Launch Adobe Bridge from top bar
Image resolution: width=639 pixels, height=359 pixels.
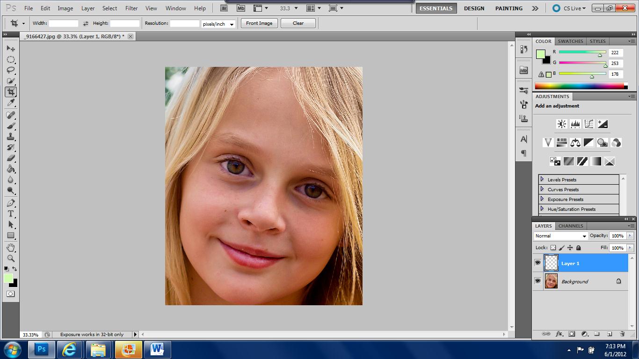point(224,8)
